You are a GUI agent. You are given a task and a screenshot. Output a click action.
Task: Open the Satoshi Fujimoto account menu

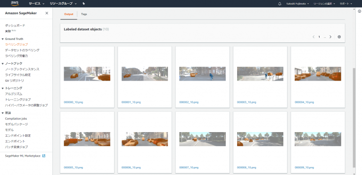tap(297, 4)
